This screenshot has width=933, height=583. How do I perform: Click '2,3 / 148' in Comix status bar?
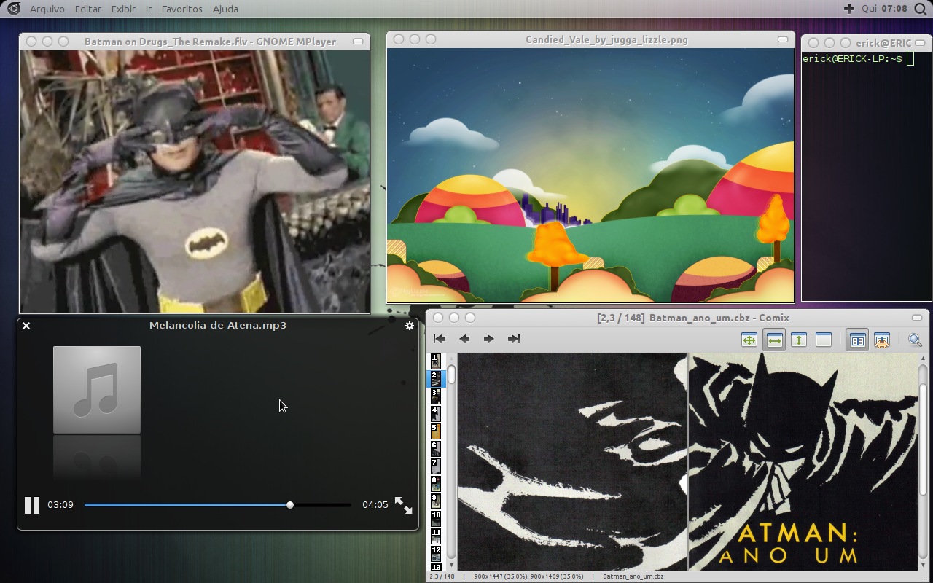pyautogui.click(x=442, y=576)
